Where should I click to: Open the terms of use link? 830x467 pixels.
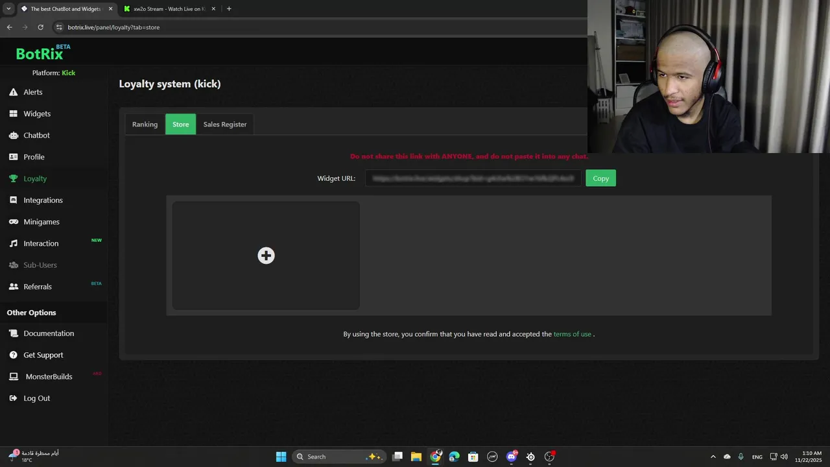coord(572,334)
